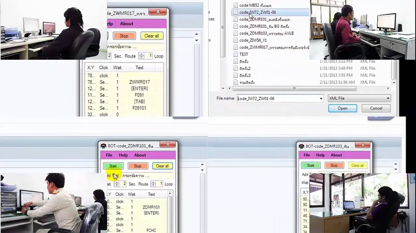416x233 pixels.
Task: Select the ZDMR101 row in BOT-code_ZDMR101 table
Action: [136, 207]
